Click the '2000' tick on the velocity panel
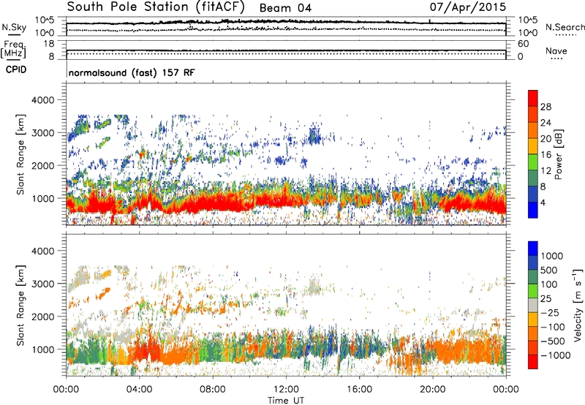 pos(42,317)
